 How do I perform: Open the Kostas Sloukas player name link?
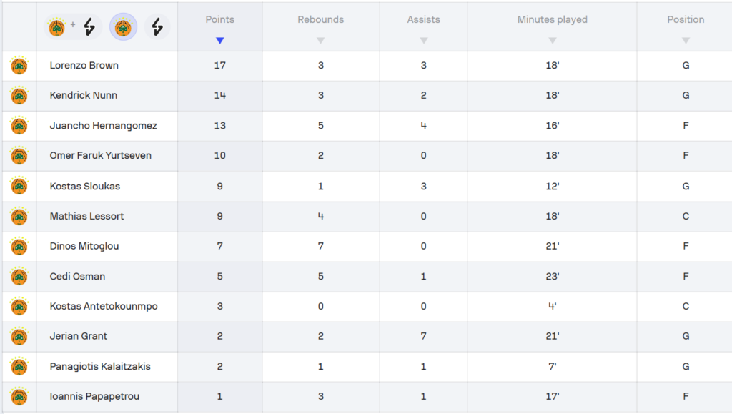click(x=84, y=186)
